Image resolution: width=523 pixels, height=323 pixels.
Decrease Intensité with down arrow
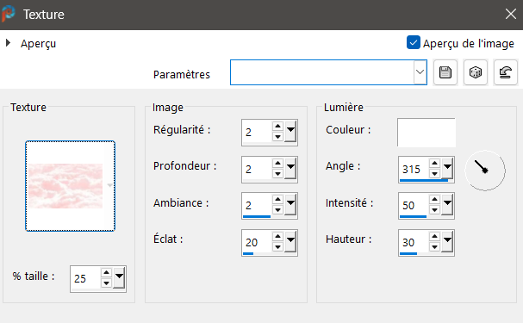[434, 210]
